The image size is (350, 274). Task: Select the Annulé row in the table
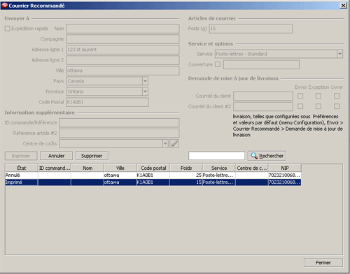(x=153, y=175)
